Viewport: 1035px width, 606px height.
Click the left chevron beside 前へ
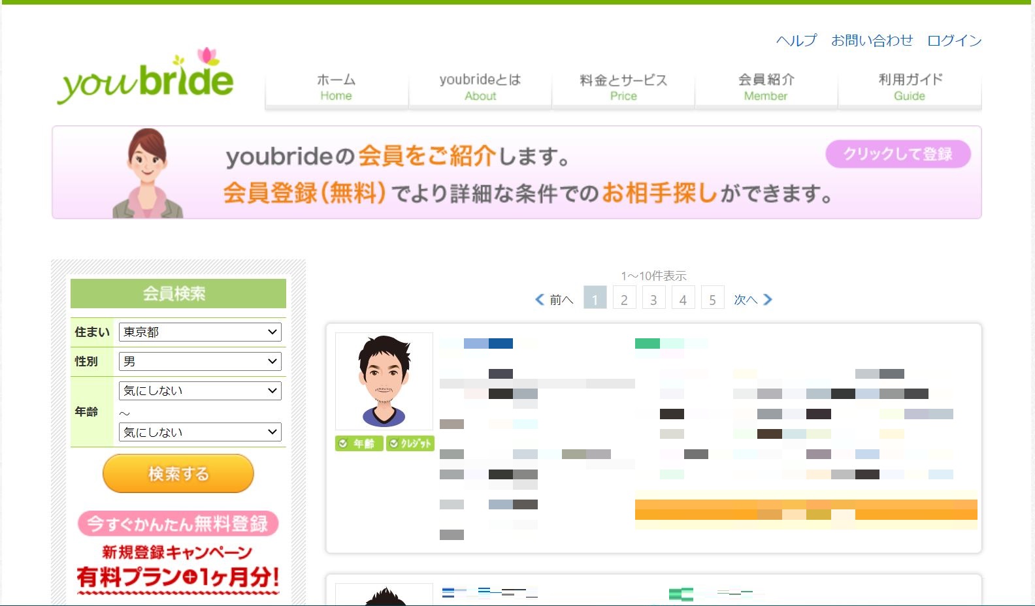click(x=540, y=300)
